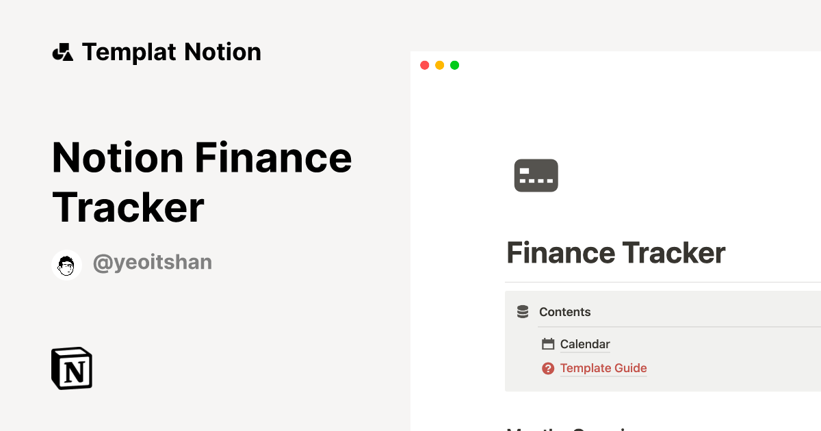Click the @yeoitshan profile avatar
Image resolution: width=821 pixels, height=431 pixels.
click(x=66, y=265)
